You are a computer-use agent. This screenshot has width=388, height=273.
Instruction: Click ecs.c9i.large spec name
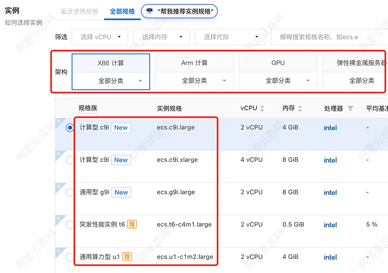[x=176, y=127]
